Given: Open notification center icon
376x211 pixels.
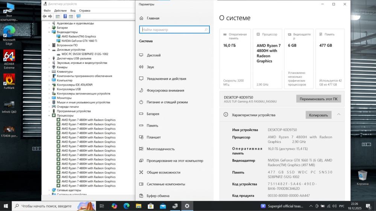Looking at the screenshot, I should 368,206.
